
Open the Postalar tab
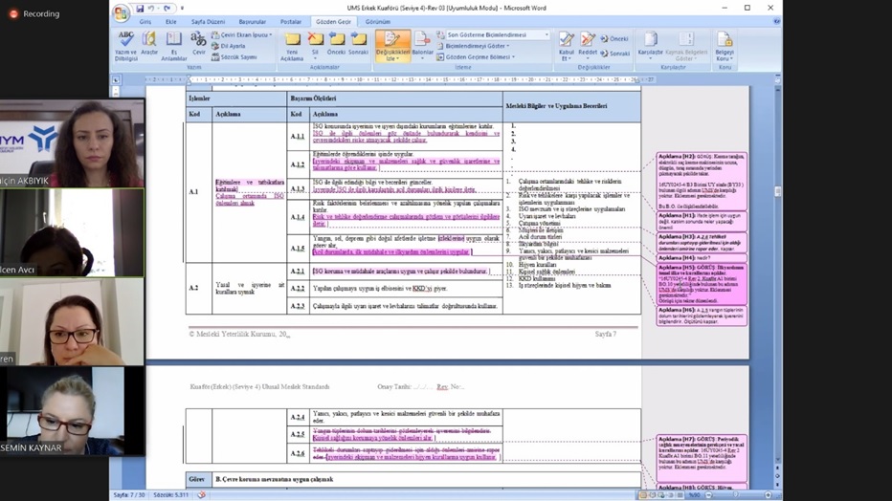coord(291,22)
